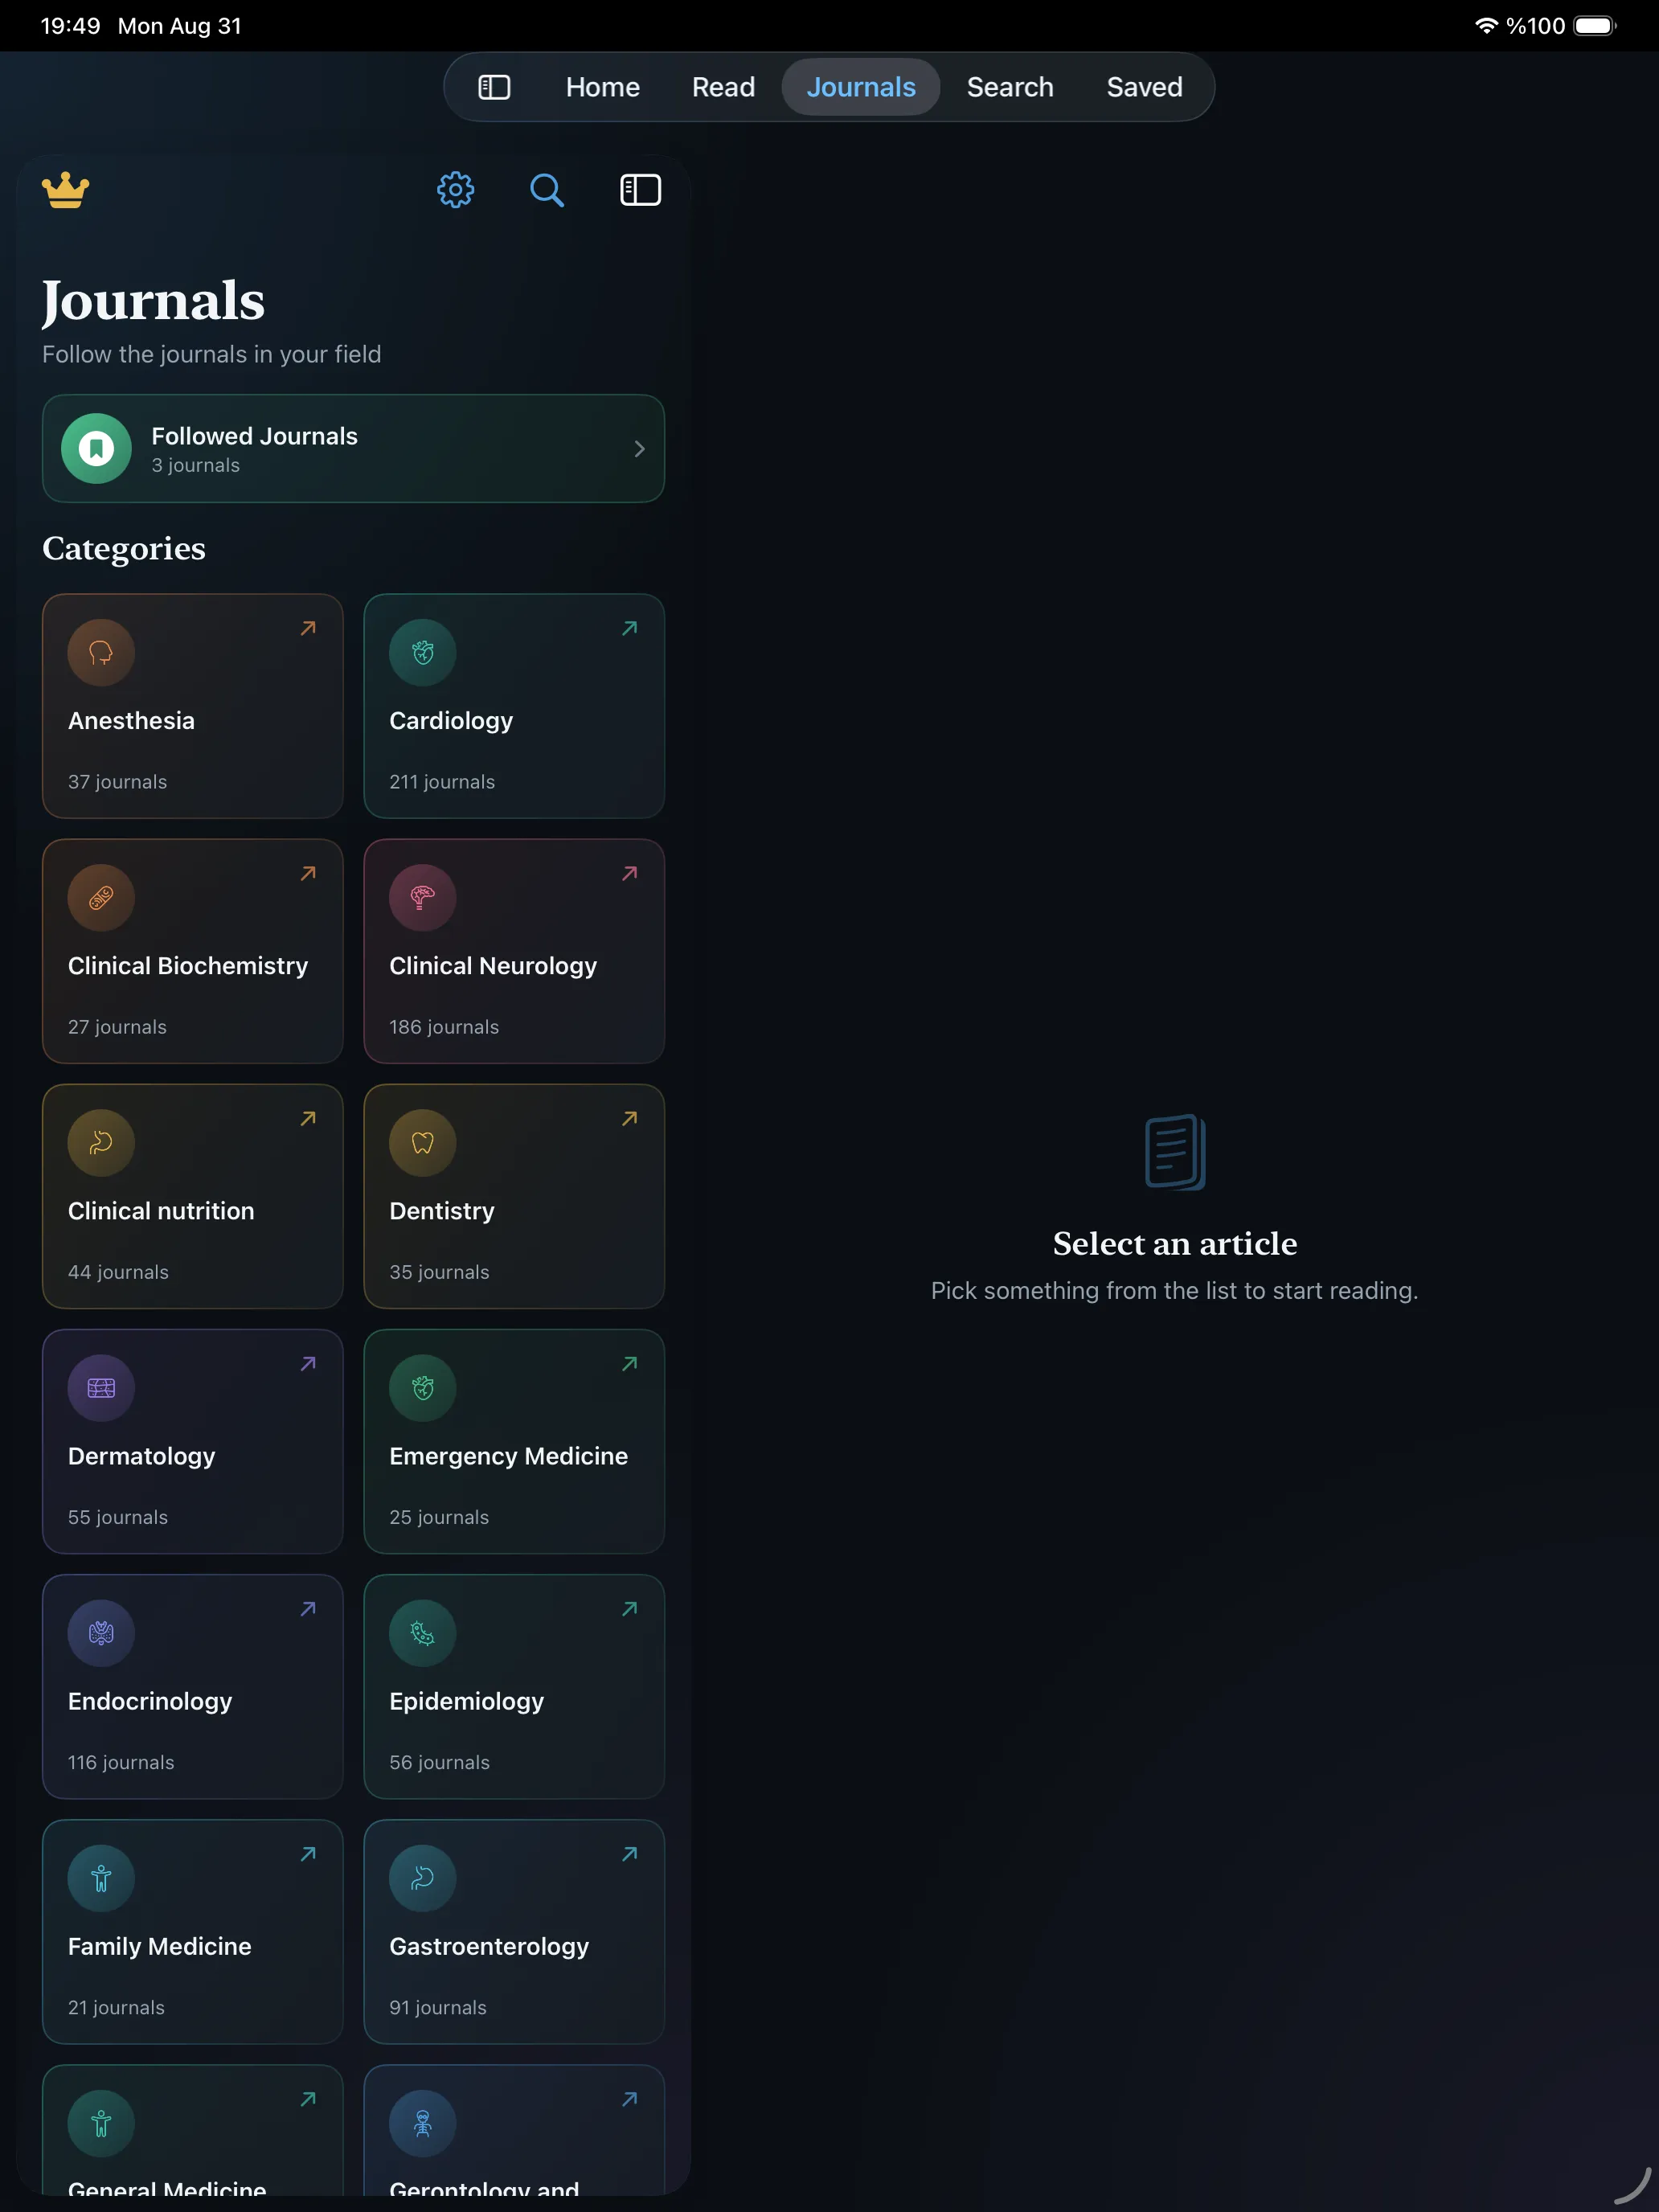Open settings via the gear icon
This screenshot has width=1659, height=2212.
[x=455, y=190]
